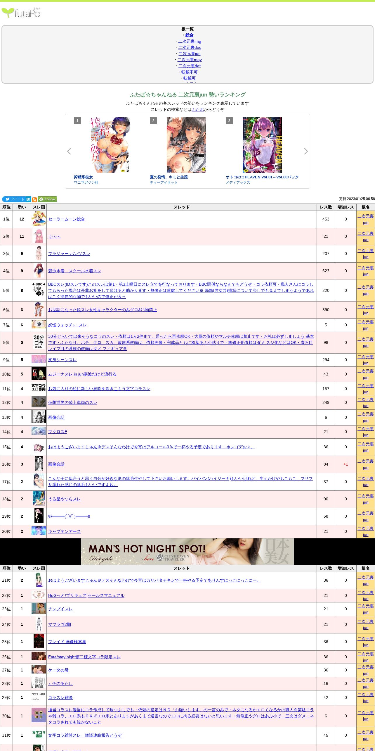Screen dimensions: 375x751
Task: Click the セーラームーン総合 thread thumbnail
Action: [39, 219]
